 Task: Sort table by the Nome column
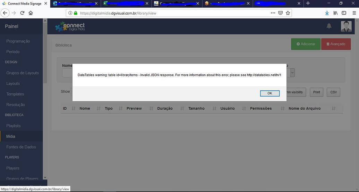point(85,108)
